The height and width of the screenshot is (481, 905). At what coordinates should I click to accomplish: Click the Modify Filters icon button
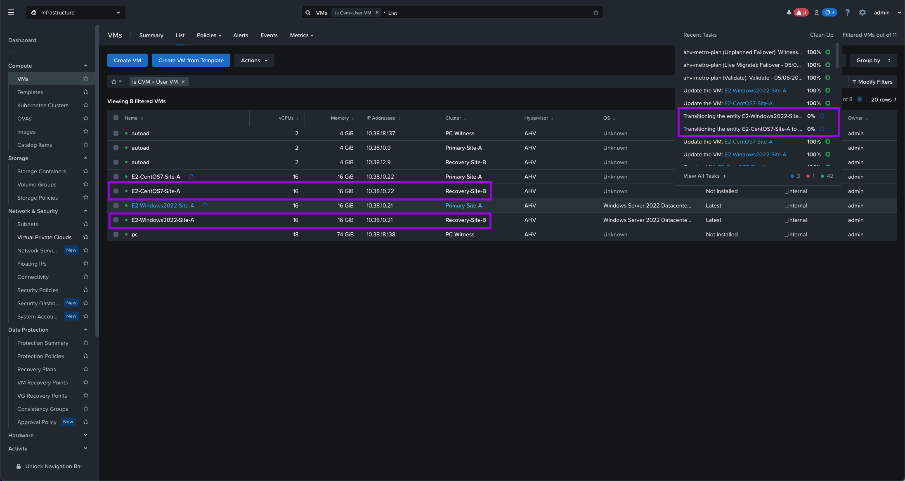click(x=872, y=82)
